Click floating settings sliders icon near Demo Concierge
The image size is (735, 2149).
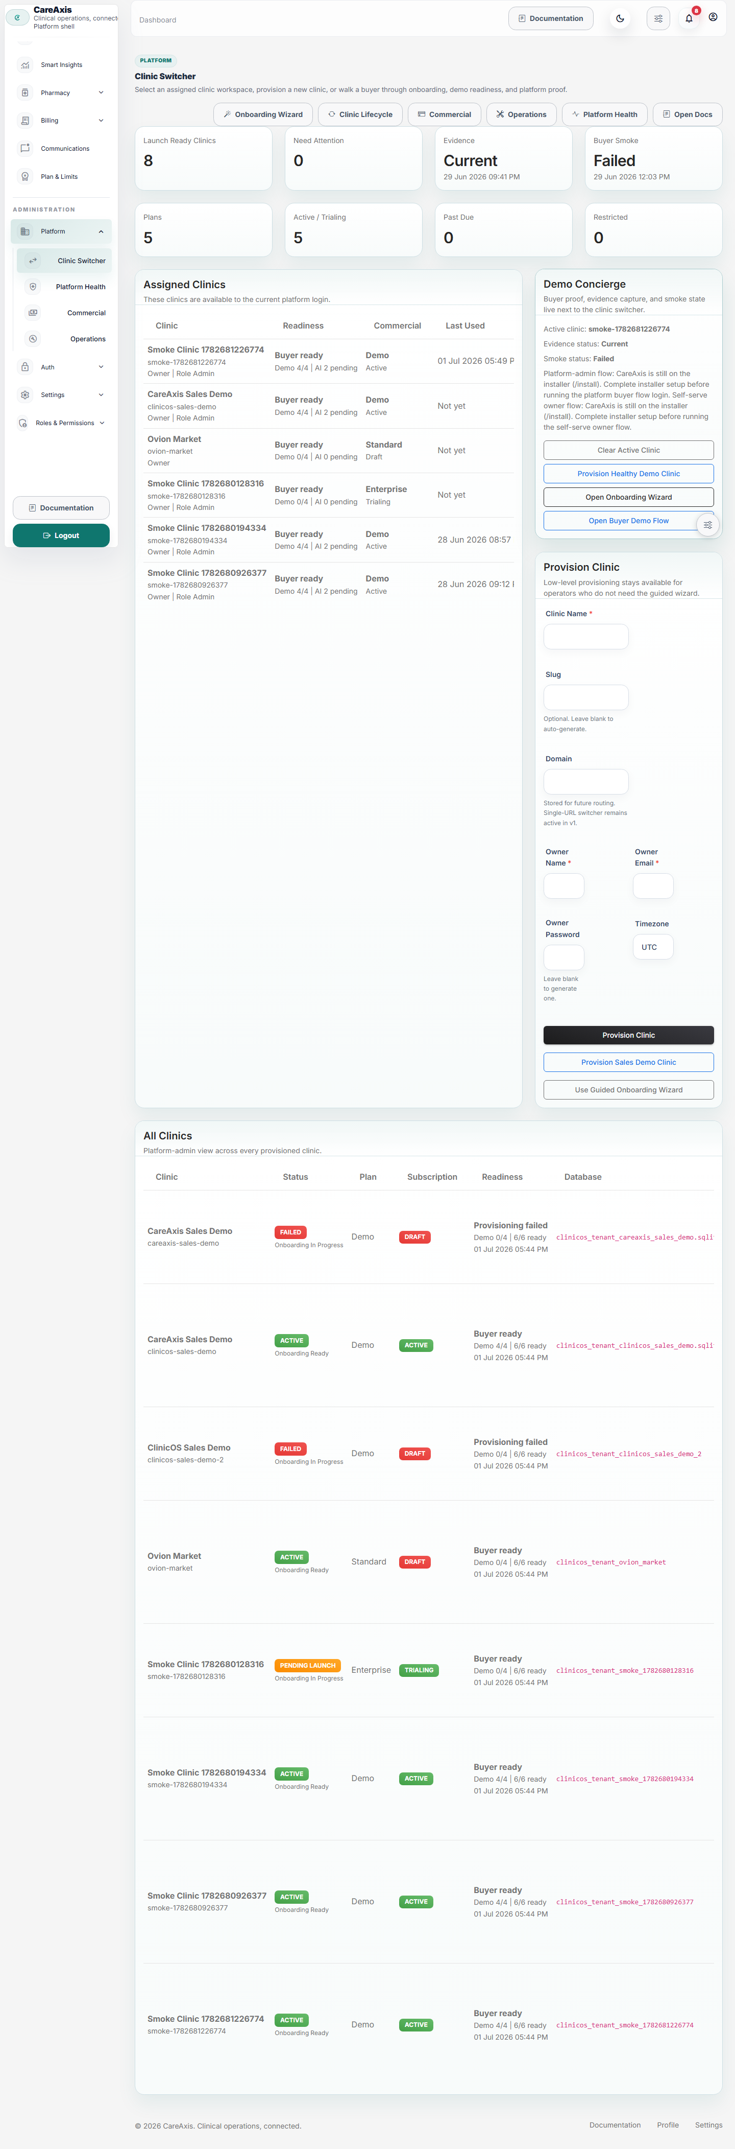pos(707,525)
